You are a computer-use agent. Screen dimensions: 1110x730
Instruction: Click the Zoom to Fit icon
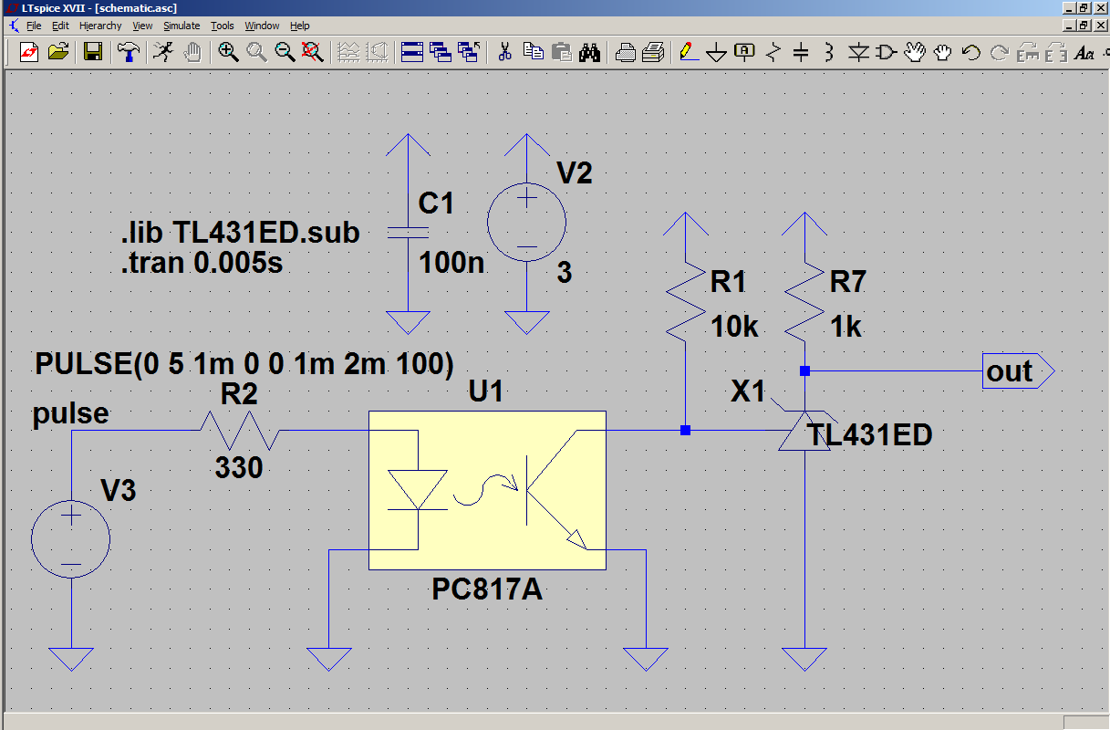313,52
